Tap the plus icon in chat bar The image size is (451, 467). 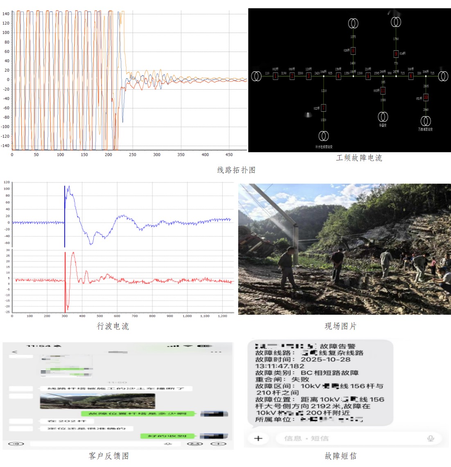[219, 444]
